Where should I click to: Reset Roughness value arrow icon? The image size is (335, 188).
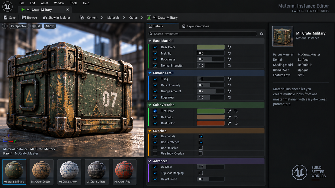tap(229, 59)
